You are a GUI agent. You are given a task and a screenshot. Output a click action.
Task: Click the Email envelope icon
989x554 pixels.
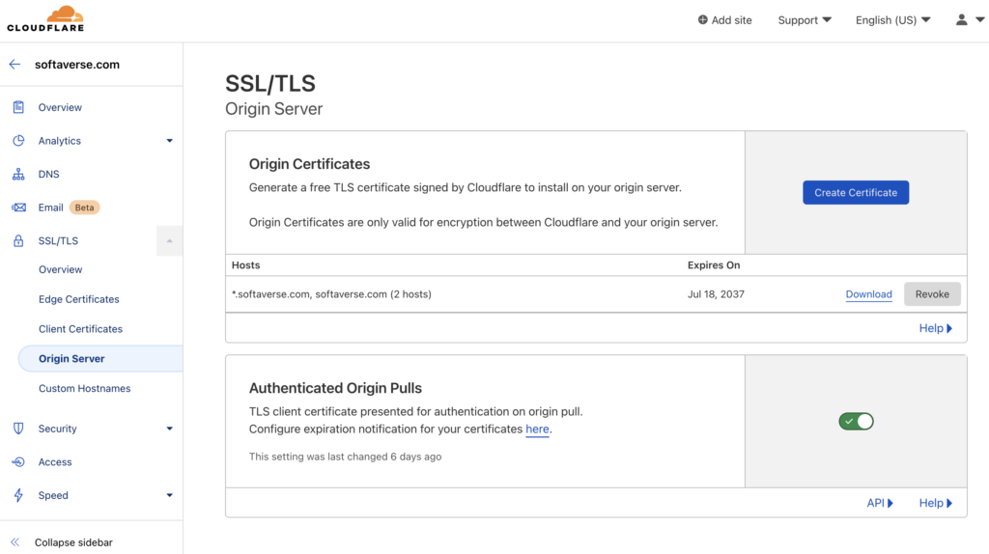(18, 208)
